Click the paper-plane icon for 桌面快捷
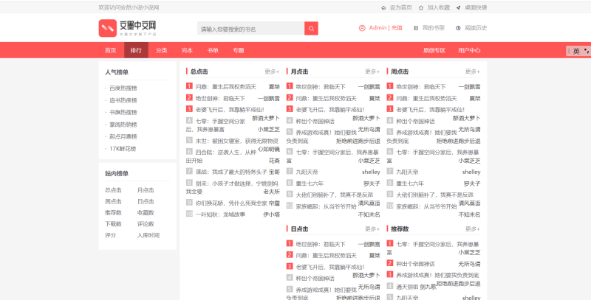Image resolution: width=591 pixels, height=300 pixels. [458, 7]
